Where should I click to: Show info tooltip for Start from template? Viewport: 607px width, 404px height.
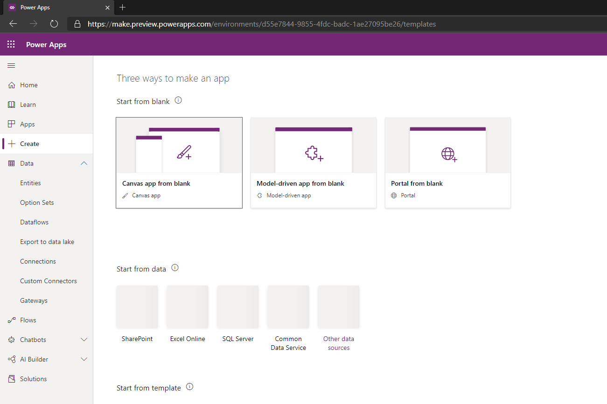[x=189, y=387]
